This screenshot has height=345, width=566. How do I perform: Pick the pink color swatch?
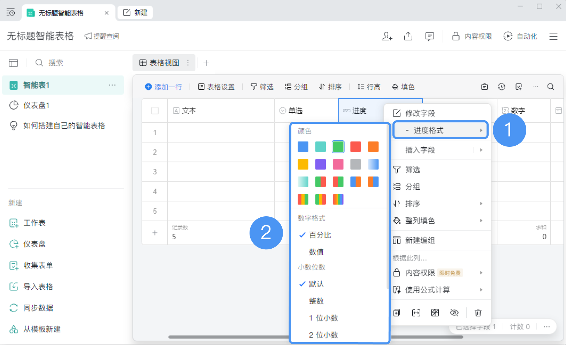338,164
